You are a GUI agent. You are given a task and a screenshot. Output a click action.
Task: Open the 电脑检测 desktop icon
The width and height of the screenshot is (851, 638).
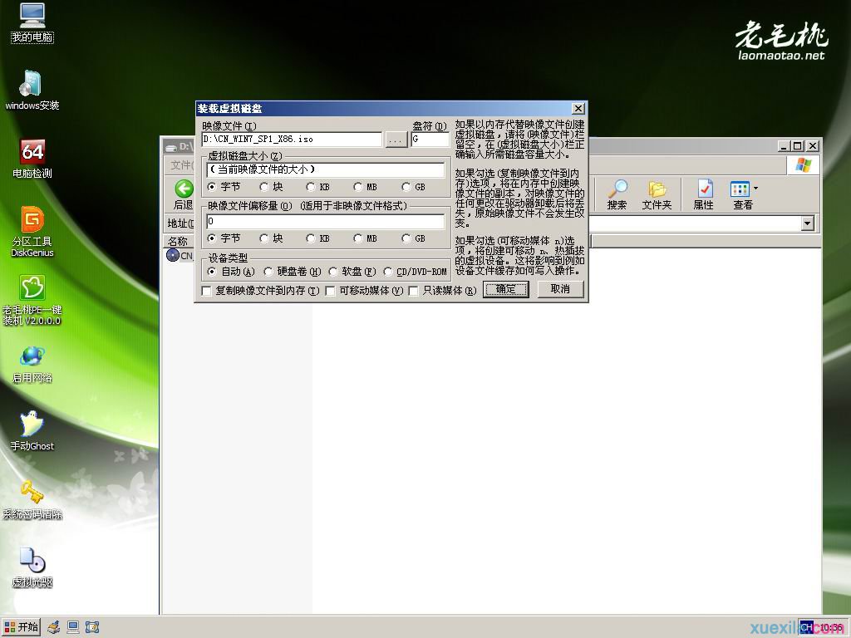click(32, 153)
